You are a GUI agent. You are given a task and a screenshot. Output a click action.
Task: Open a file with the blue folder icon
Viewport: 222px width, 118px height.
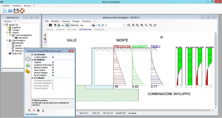click(x=10, y=11)
